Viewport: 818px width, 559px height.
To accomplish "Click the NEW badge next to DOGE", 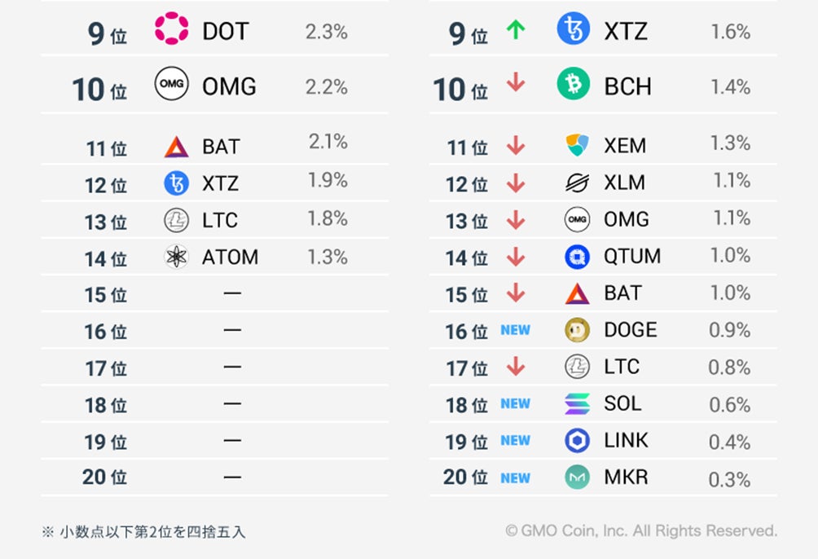I will [515, 330].
